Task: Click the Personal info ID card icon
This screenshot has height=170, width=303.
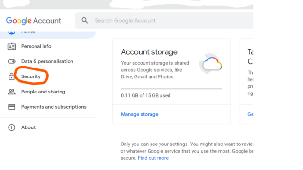Action: click(11, 46)
